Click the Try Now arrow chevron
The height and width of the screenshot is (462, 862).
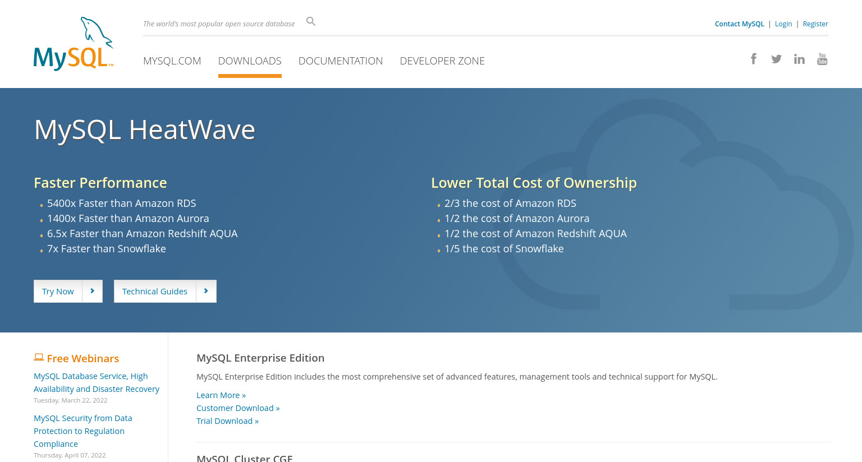(93, 291)
